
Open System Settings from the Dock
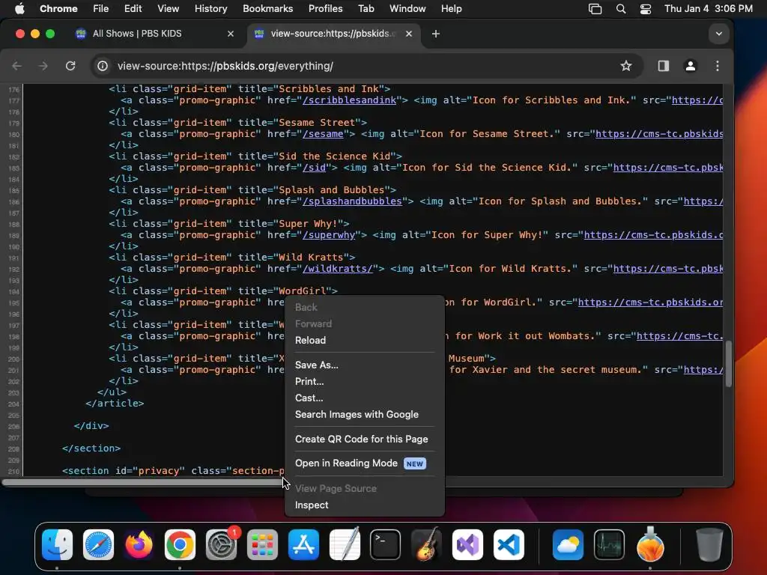221,544
